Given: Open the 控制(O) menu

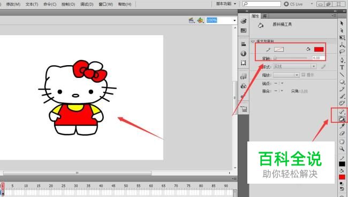Looking at the screenshot, I should [68, 4].
